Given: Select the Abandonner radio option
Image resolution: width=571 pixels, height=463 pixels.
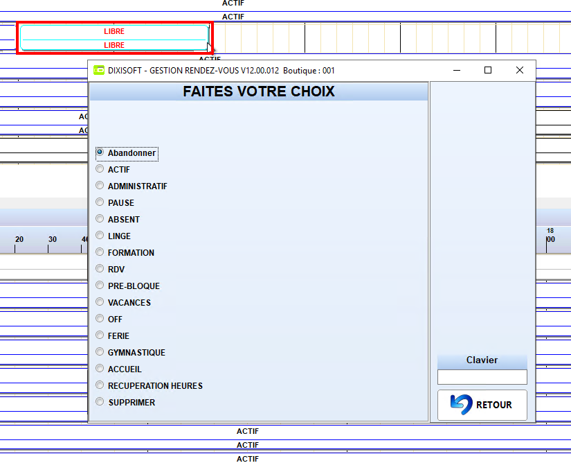Looking at the screenshot, I should 127,153.
